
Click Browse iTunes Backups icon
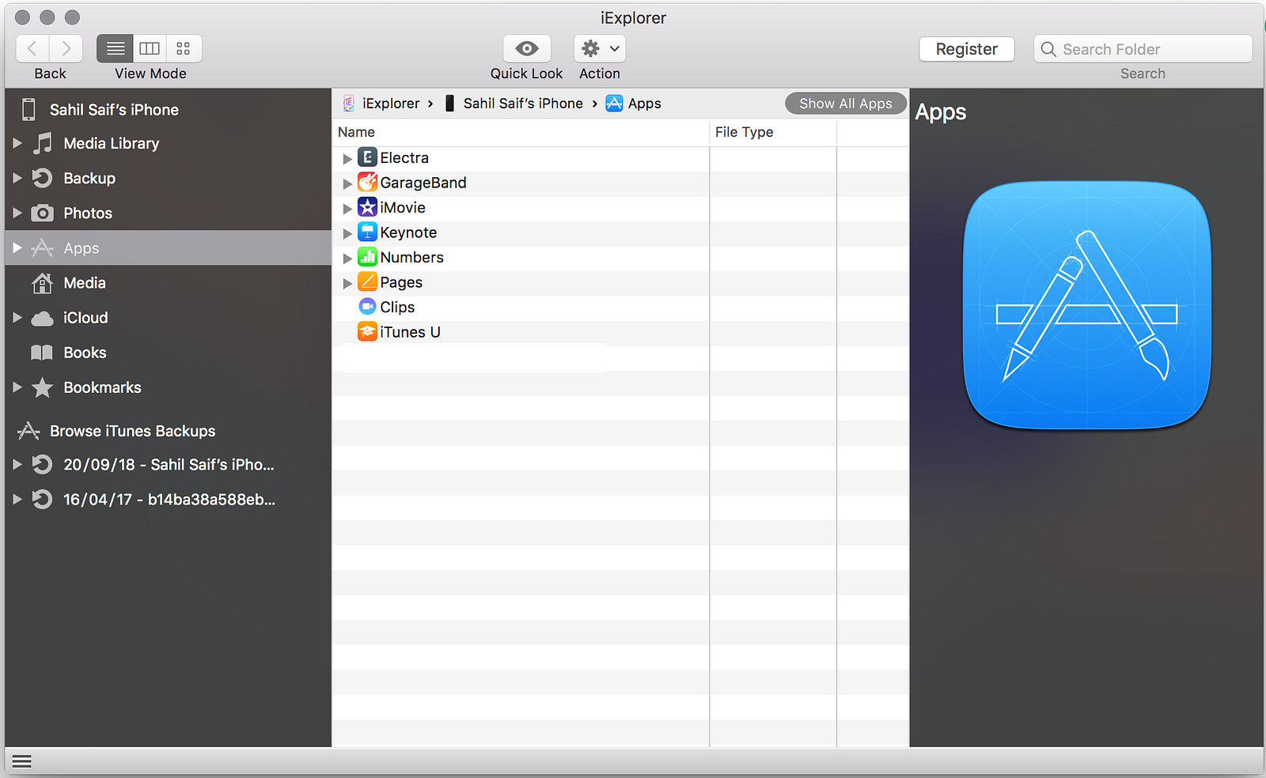pos(28,431)
